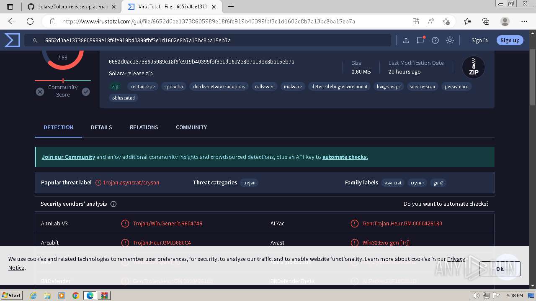Open browser settings and more menu
The image size is (536, 301).
[524, 21]
